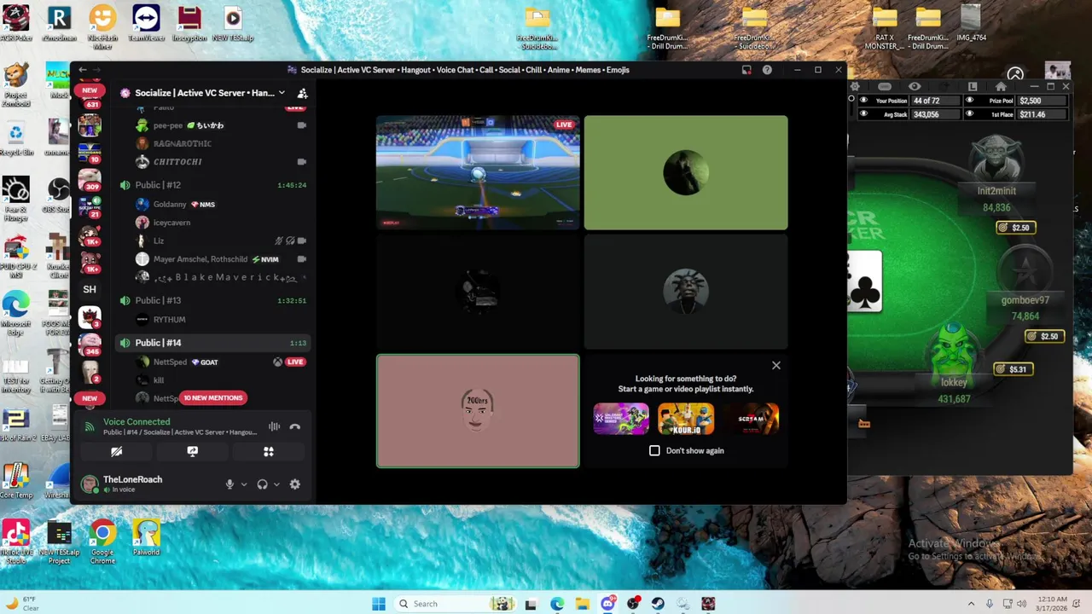This screenshot has width=1092, height=614.
Task: Open the SH server in sidebar
Action: (90, 289)
